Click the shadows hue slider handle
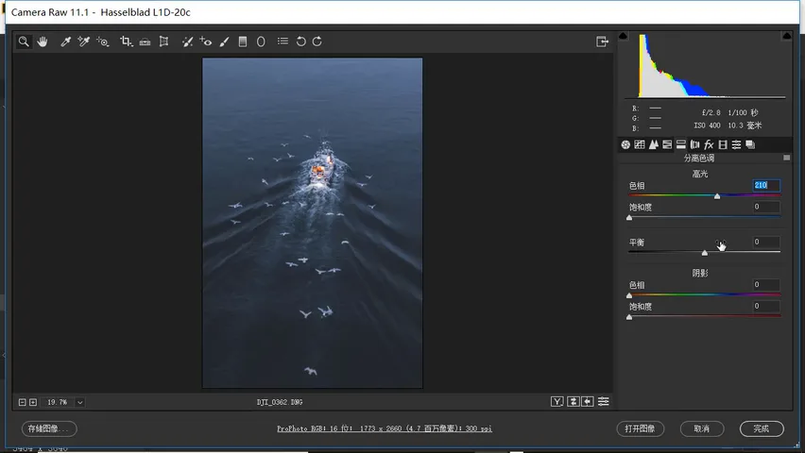This screenshot has height=453, width=805. pos(629,295)
